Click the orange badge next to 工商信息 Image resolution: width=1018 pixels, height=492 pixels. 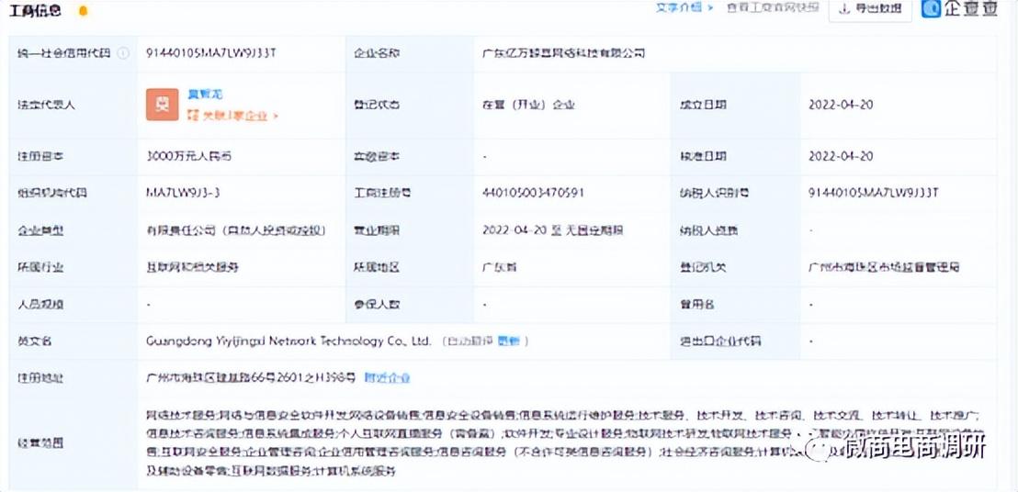(x=84, y=11)
